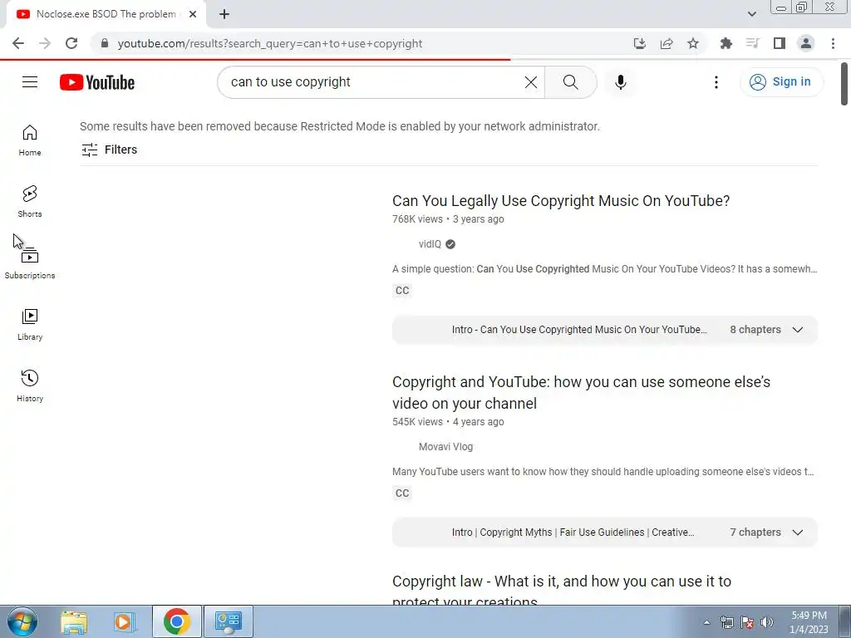Close the Noclose.exe BSOD tab

point(193,14)
